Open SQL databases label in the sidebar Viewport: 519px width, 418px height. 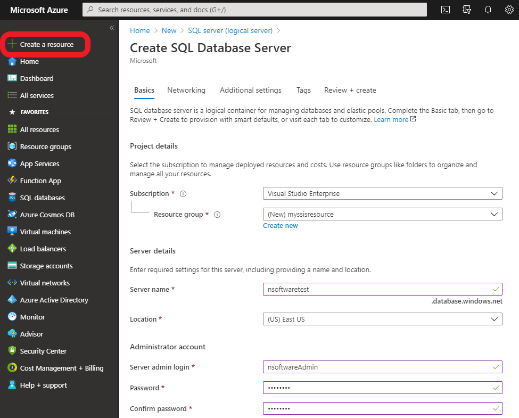tap(43, 198)
